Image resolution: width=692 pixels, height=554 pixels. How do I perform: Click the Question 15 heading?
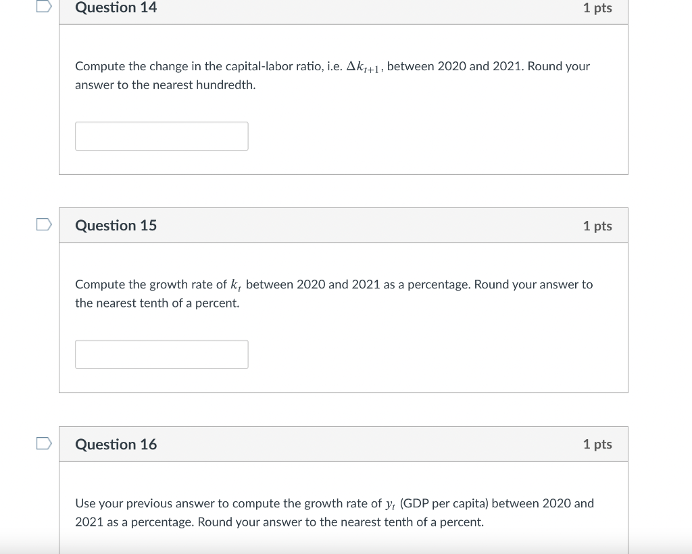coord(116,226)
